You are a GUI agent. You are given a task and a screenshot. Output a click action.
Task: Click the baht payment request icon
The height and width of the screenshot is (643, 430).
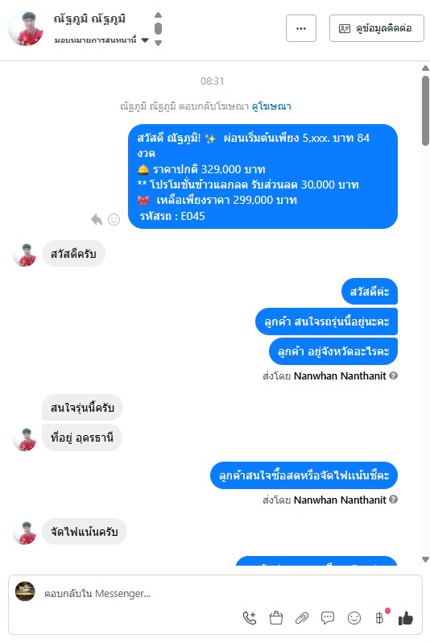coord(380,617)
